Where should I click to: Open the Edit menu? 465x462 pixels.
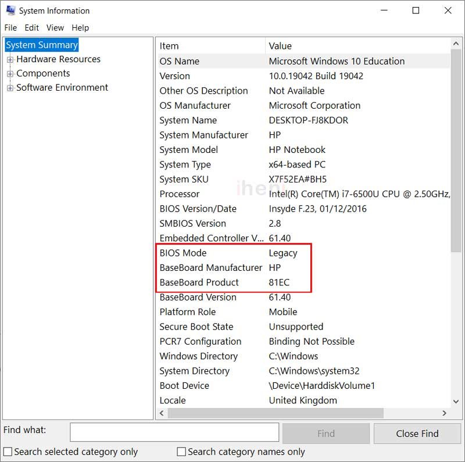[32, 28]
